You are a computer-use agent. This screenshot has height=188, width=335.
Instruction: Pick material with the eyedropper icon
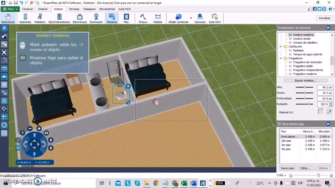click(329, 112)
